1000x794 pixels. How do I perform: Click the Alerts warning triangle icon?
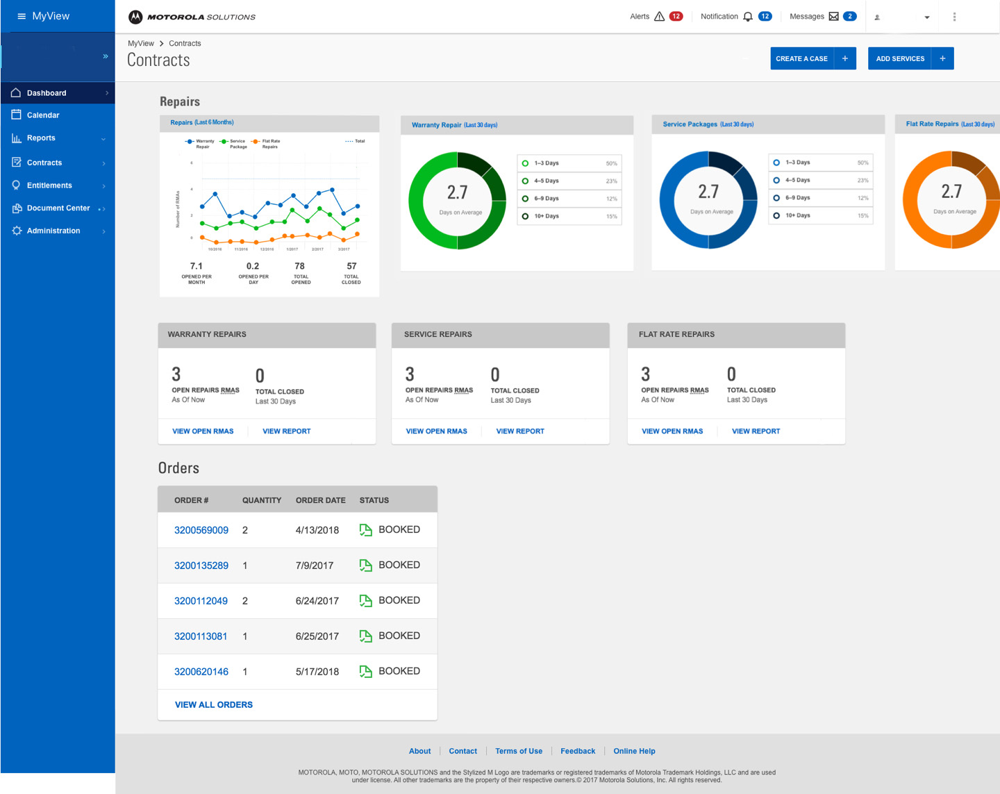coord(659,17)
